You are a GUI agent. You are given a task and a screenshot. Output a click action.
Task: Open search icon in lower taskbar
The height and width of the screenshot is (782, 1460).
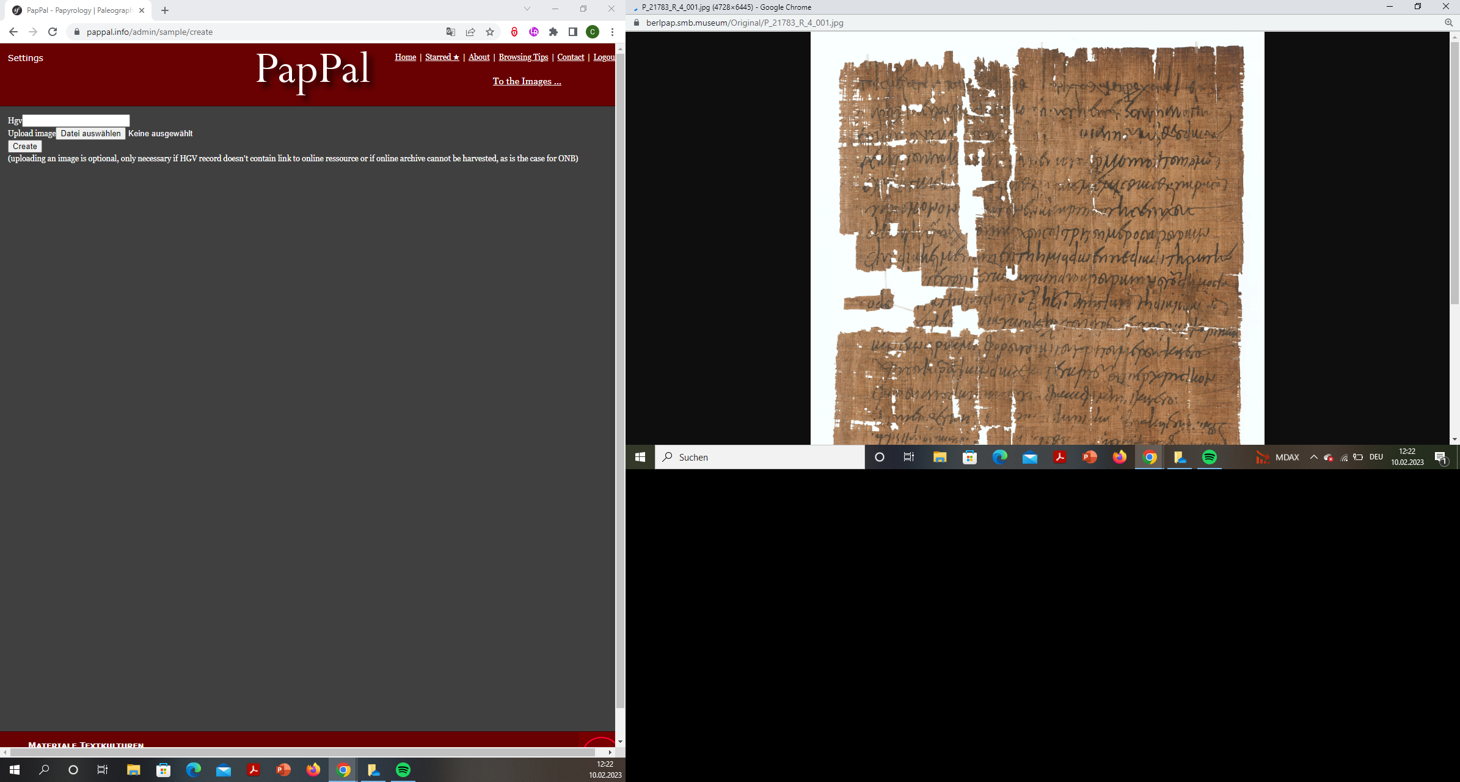44,770
